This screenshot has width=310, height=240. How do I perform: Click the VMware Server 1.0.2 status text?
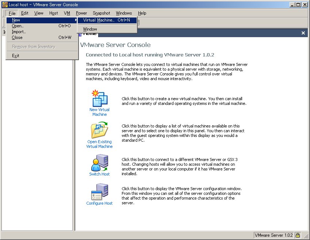tap(273, 235)
